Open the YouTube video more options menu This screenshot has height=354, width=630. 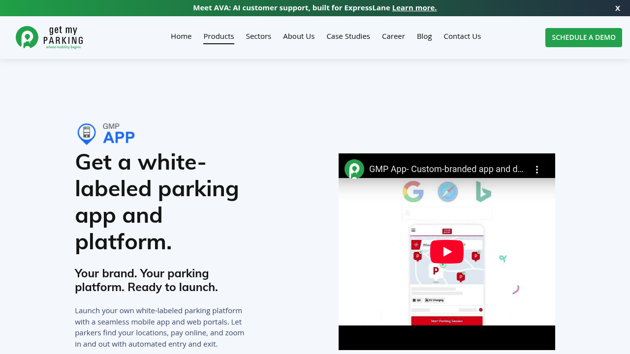tap(537, 170)
